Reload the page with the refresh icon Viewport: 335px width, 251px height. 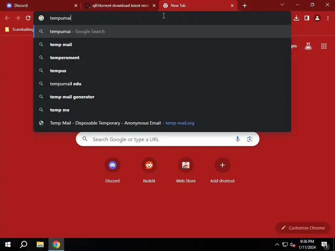tap(28, 18)
